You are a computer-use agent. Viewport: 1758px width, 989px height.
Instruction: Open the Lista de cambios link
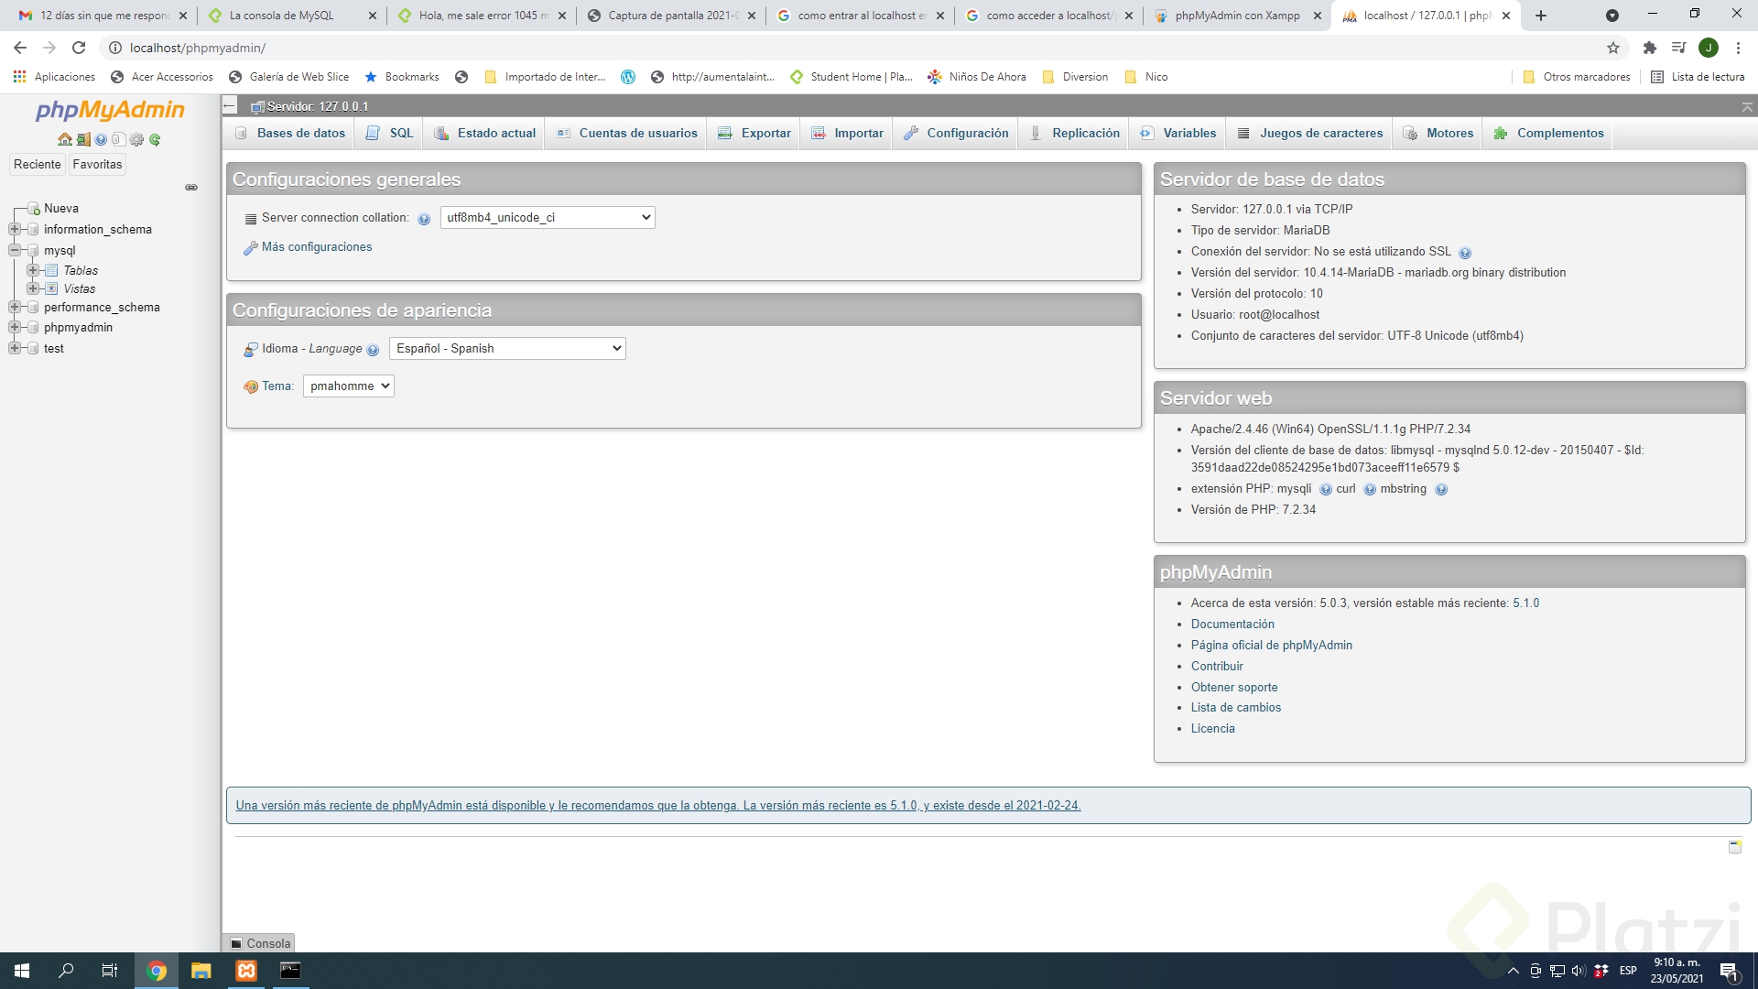click(1236, 708)
